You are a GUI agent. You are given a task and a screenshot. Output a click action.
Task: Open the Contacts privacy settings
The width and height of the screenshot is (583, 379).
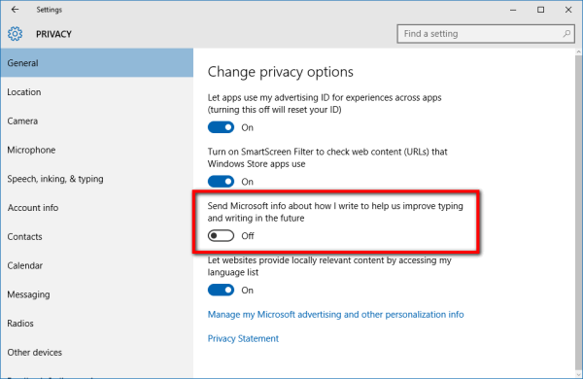97,236
